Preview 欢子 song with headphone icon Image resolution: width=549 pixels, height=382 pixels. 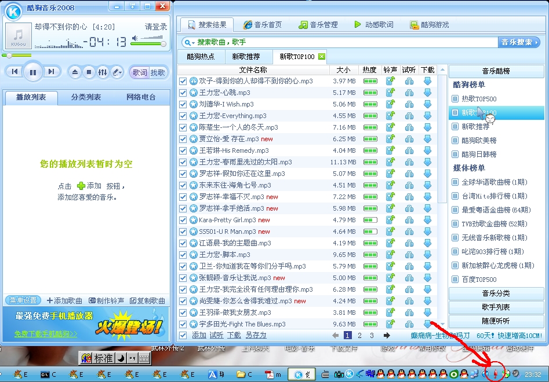click(x=409, y=81)
